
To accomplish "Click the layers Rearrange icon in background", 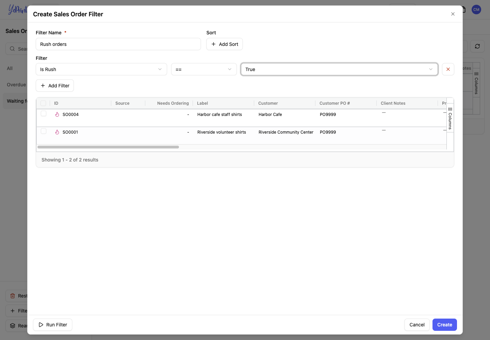I will click(x=13, y=326).
